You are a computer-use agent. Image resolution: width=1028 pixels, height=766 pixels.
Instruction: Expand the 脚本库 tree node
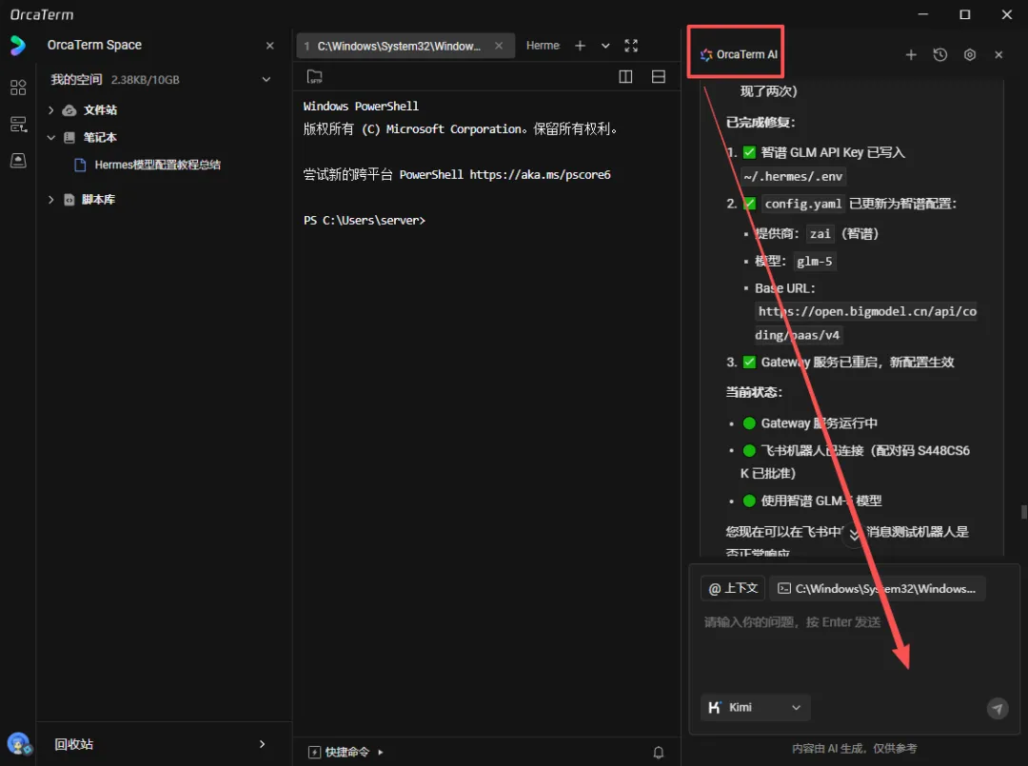pyautogui.click(x=51, y=199)
